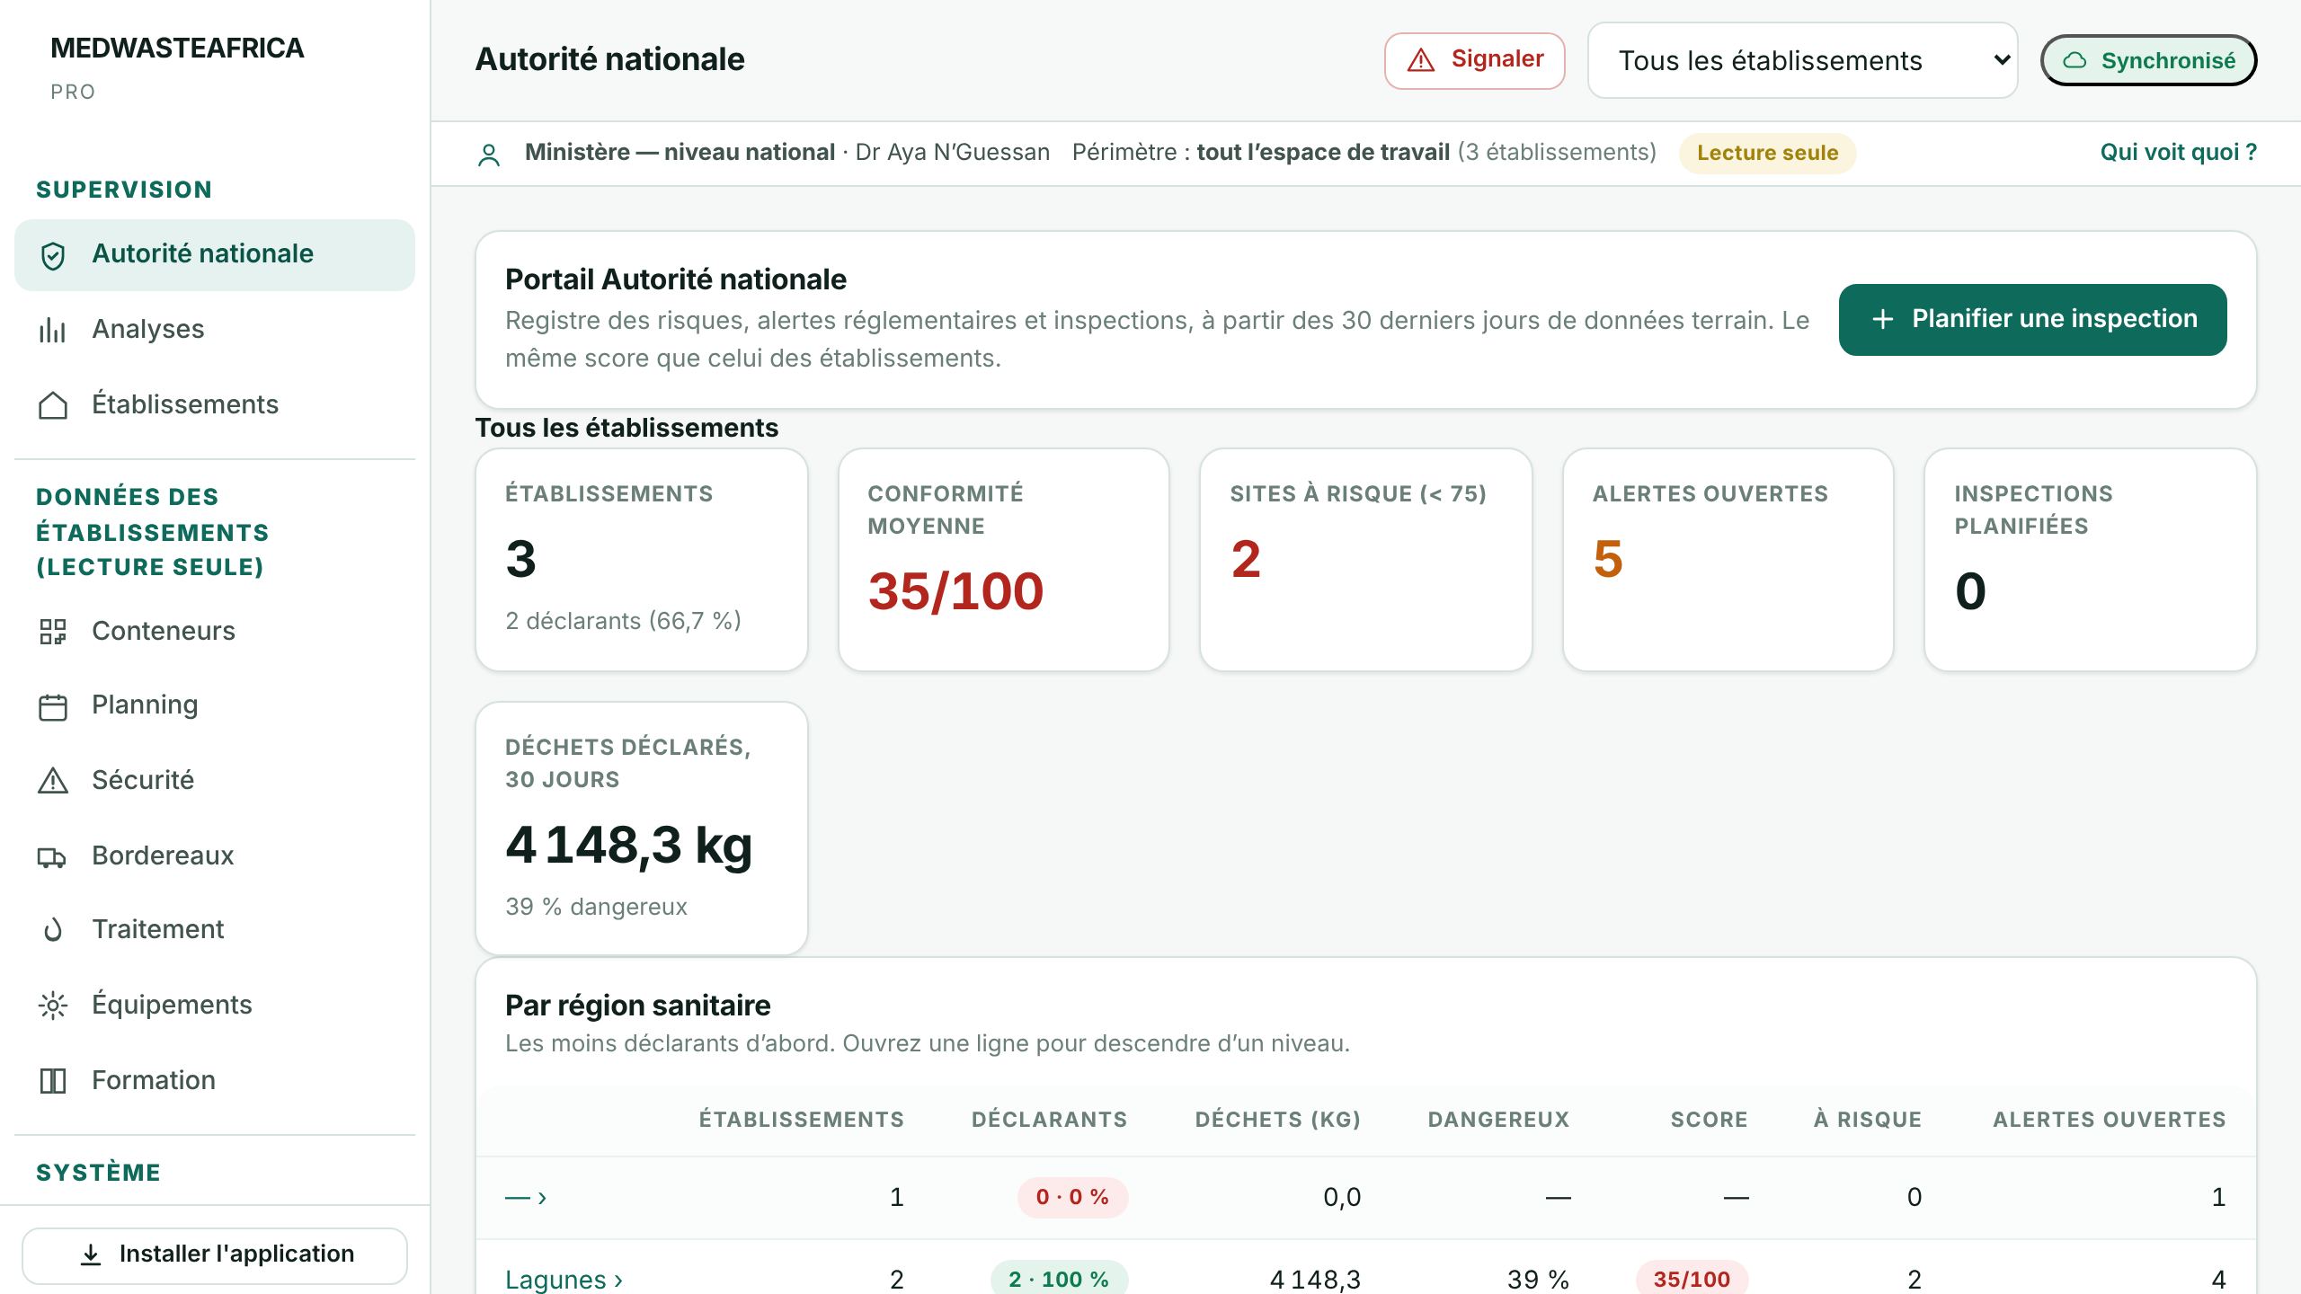Viewport: 2301px width, 1294px height.
Task: Open Analyses in the sidebar
Action: [215, 330]
